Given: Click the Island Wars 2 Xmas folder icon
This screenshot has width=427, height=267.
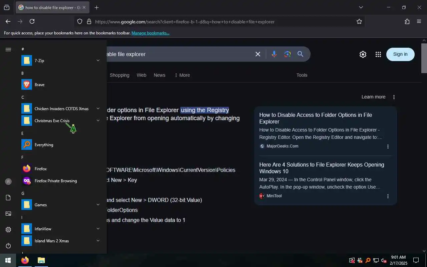Looking at the screenshot, I should point(27,241).
